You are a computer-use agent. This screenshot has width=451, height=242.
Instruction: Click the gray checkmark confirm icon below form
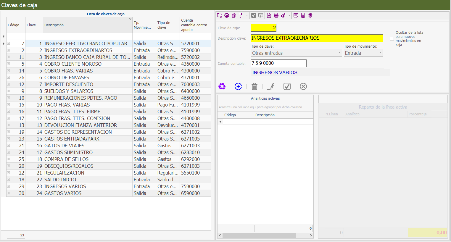click(x=287, y=86)
